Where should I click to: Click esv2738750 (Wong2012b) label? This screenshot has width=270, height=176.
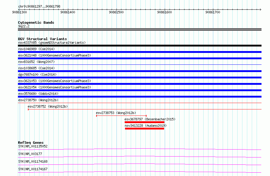coord(38,100)
